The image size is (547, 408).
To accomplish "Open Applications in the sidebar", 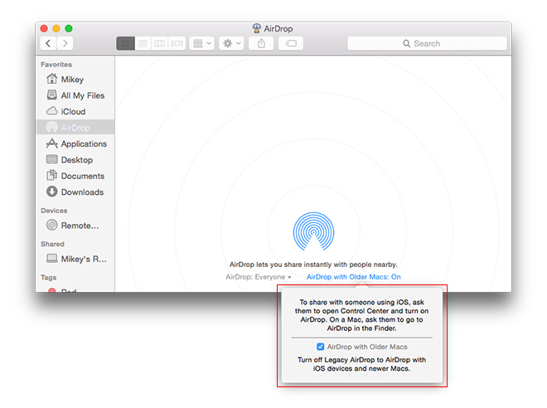I will [75, 143].
